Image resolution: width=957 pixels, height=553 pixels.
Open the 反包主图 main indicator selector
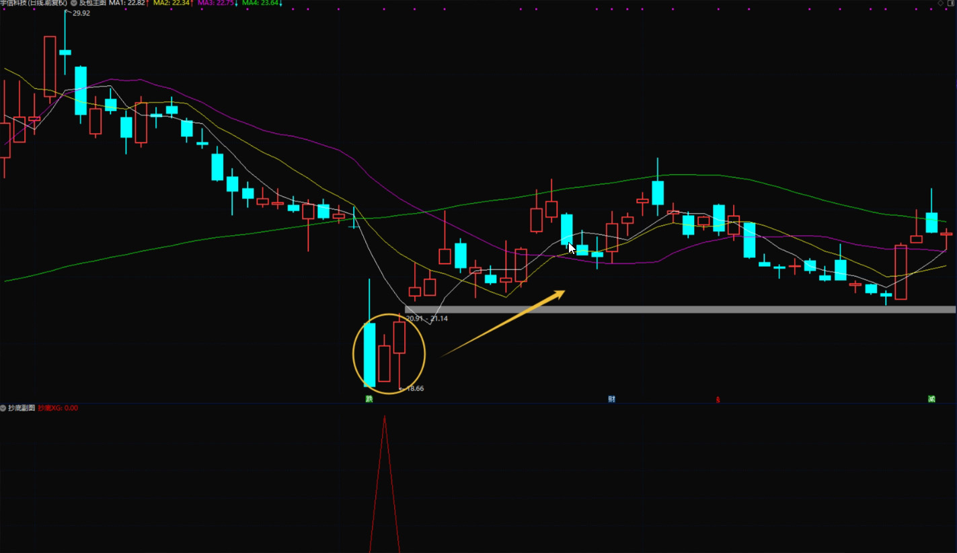[93, 3]
